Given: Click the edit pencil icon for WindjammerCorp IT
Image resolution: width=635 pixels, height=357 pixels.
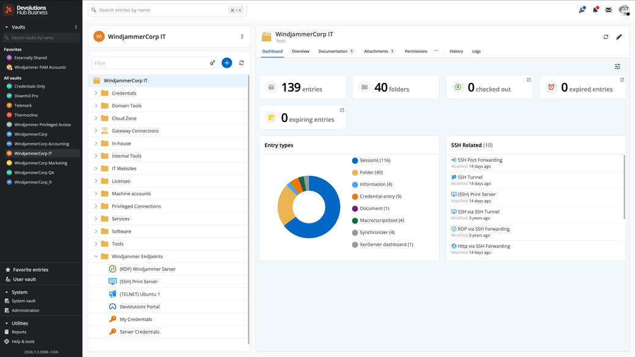Looking at the screenshot, I should pyautogui.click(x=619, y=37).
